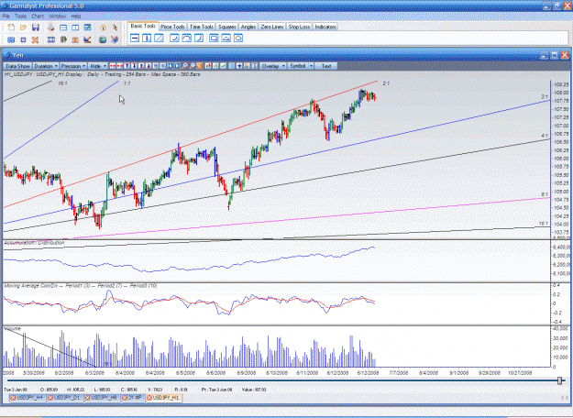Select the triangle shape tool
The width and height of the screenshot is (573, 418).
[x=226, y=38]
